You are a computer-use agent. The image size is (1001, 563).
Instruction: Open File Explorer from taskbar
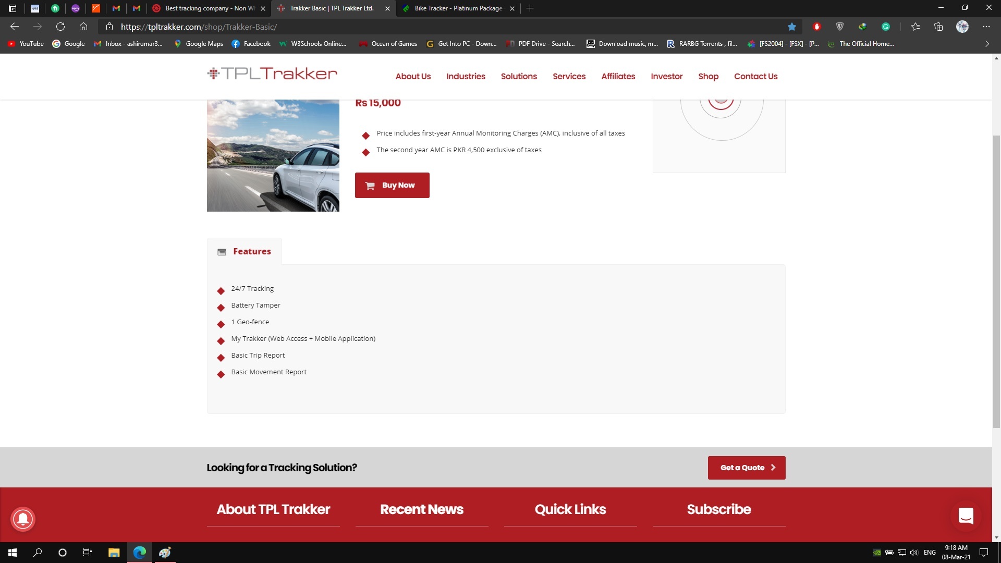point(114,553)
